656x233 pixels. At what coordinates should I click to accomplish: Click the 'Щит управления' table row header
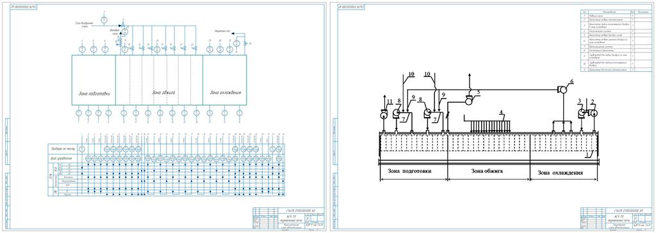63,158
